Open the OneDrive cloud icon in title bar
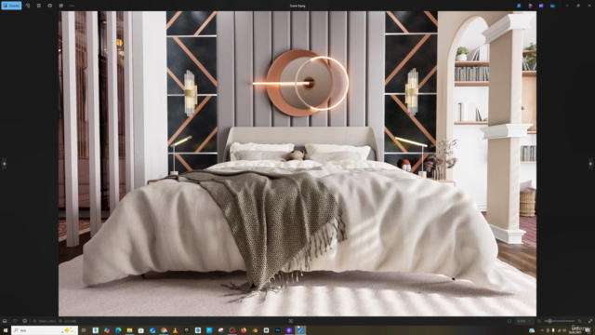The width and height of the screenshot is (595, 335). tap(552, 6)
